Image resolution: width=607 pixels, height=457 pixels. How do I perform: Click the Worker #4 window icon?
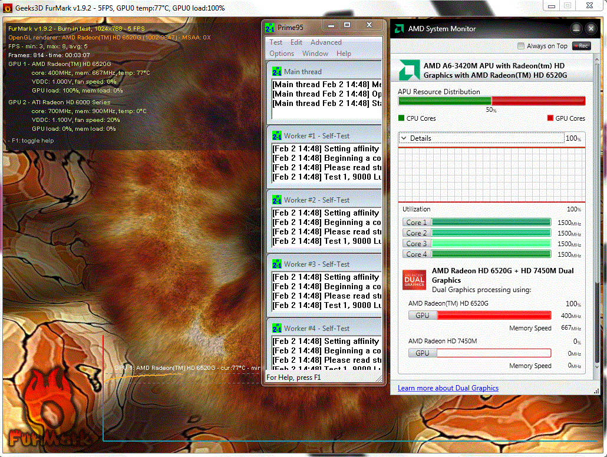click(x=277, y=329)
